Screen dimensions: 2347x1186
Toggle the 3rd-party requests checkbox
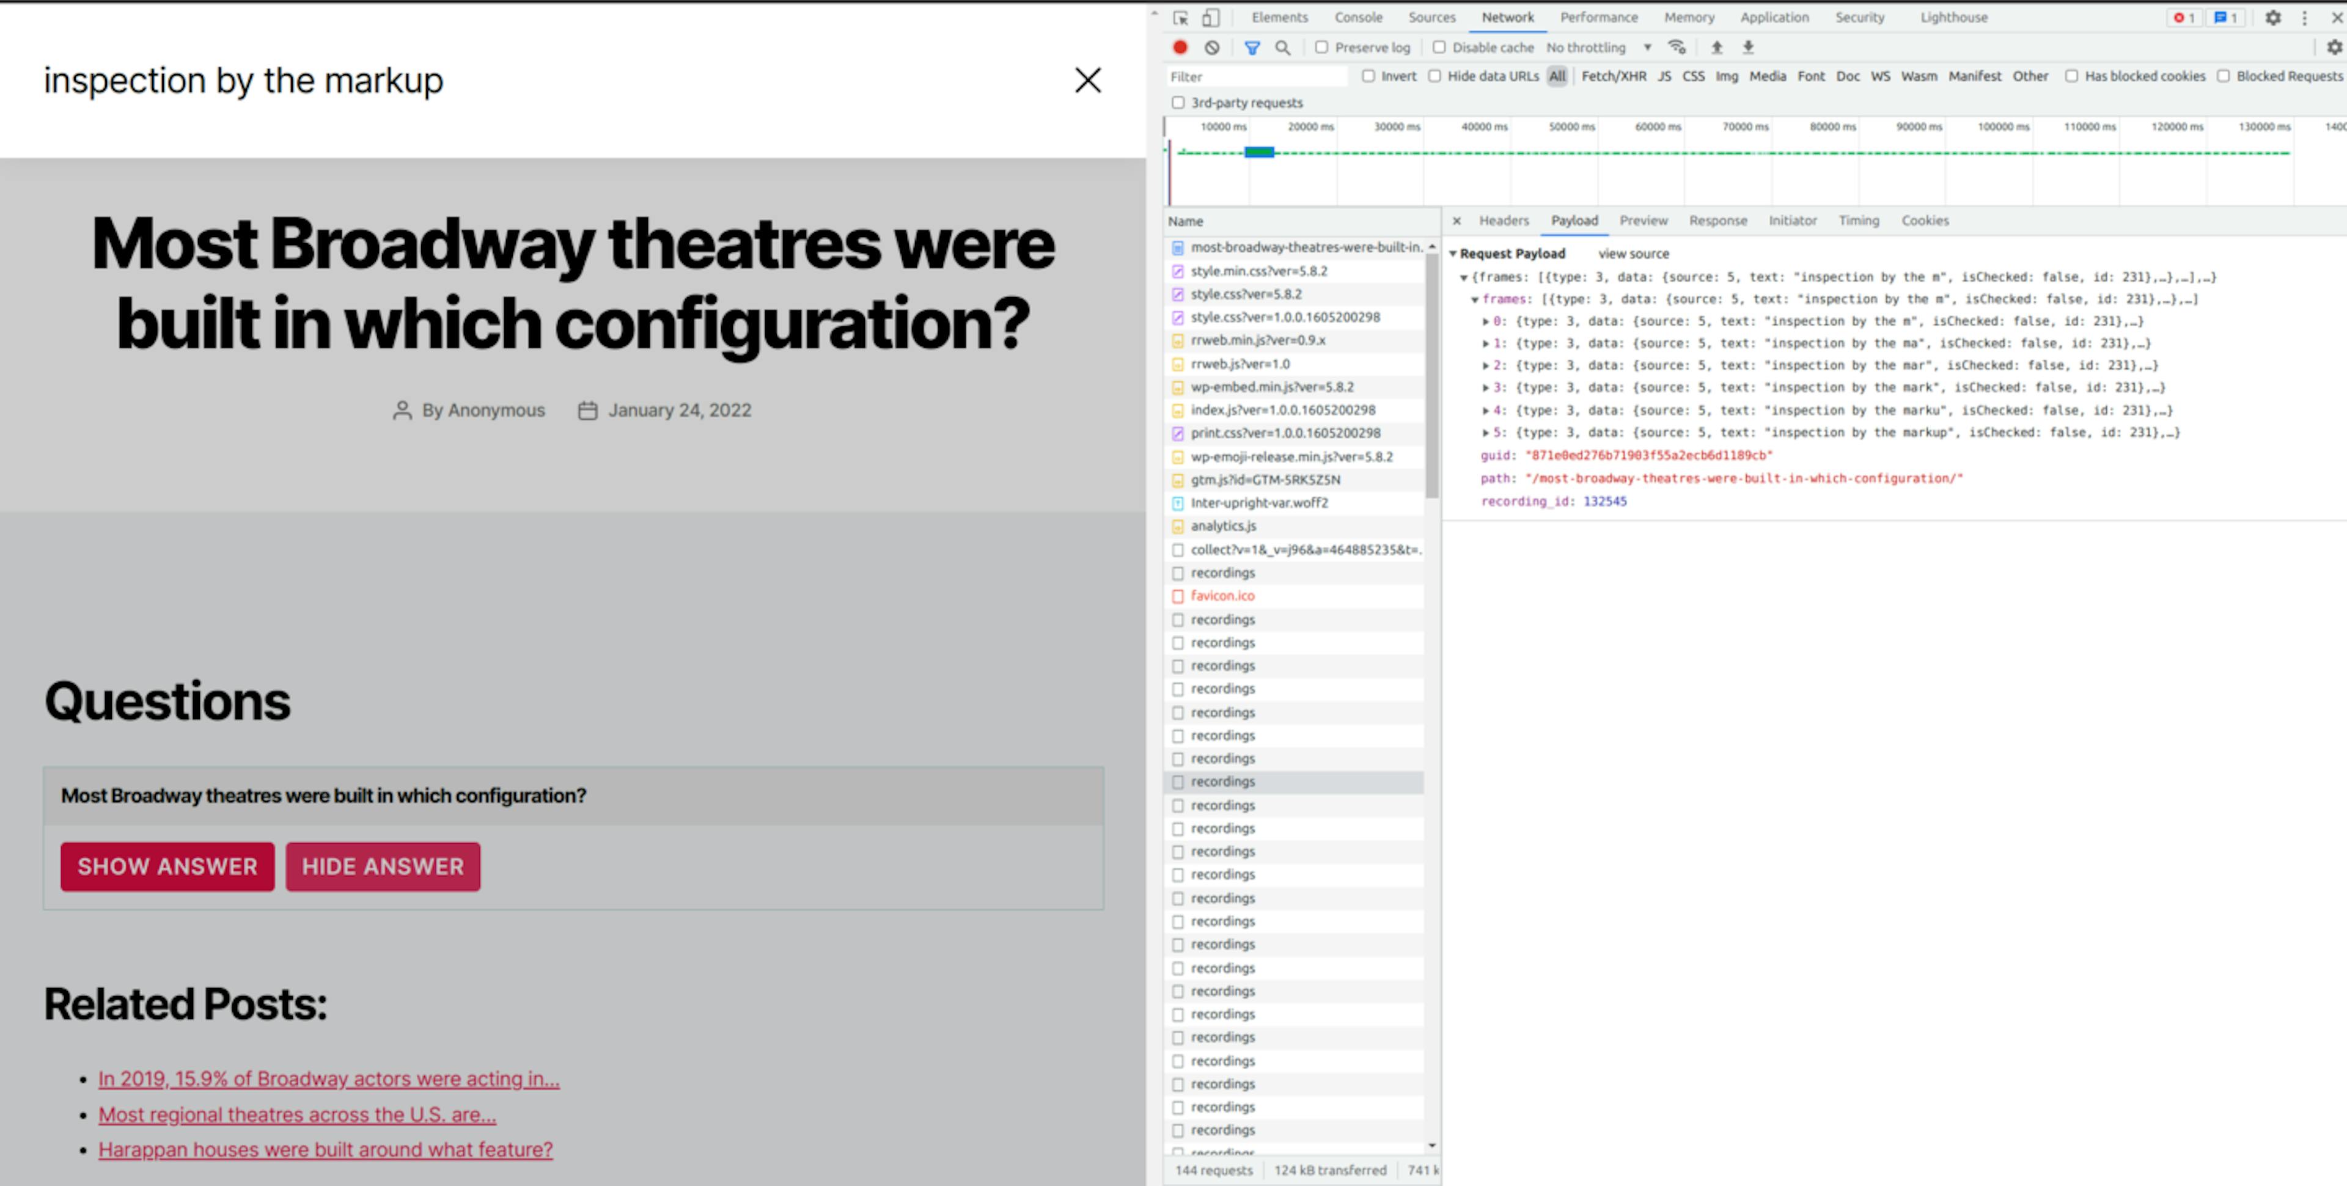click(1178, 103)
